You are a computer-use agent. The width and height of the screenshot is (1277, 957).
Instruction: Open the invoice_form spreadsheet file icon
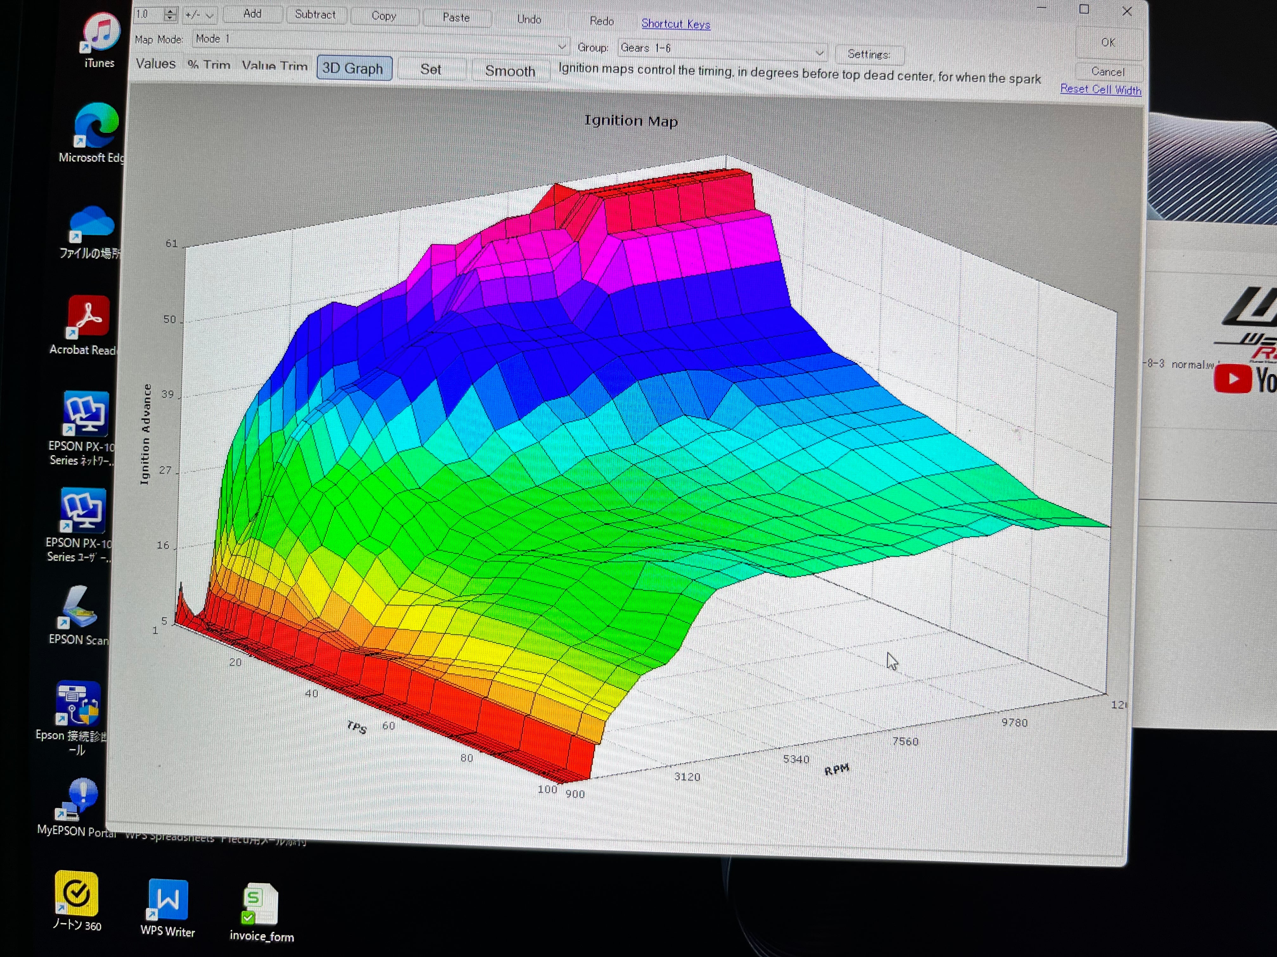click(x=261, y=904)
